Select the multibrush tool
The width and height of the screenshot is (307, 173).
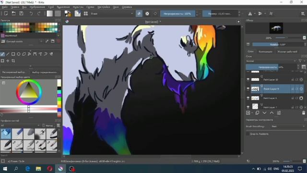(x=51, y=54)
